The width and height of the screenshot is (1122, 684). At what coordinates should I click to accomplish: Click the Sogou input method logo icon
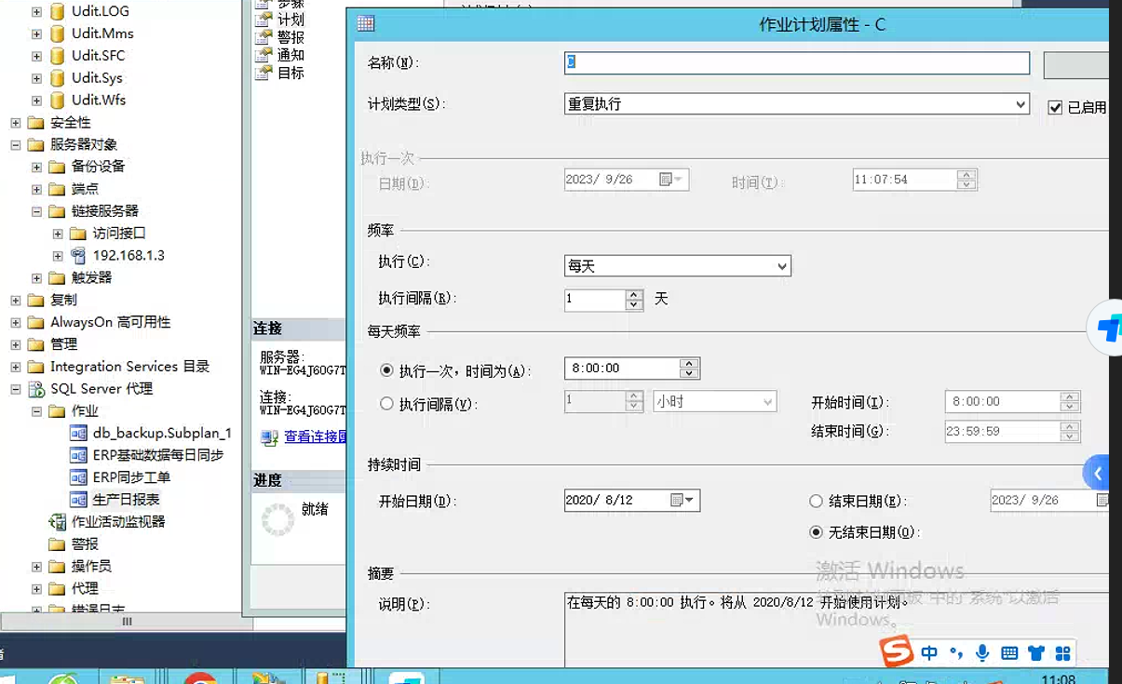tap(897, 651)
